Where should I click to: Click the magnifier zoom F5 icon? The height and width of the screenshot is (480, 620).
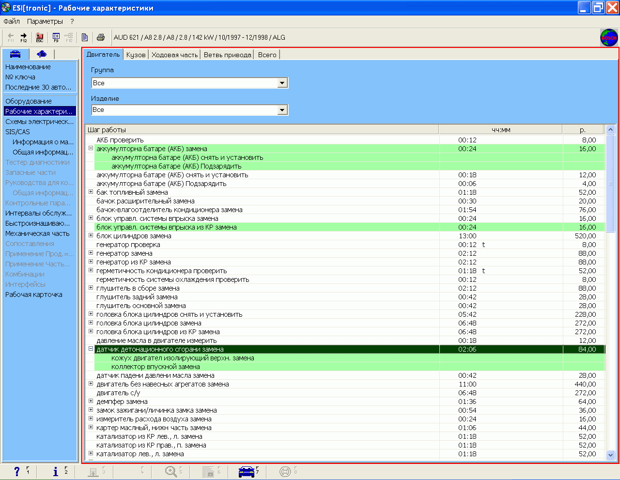pyautogui.click(x=170, y=471)
